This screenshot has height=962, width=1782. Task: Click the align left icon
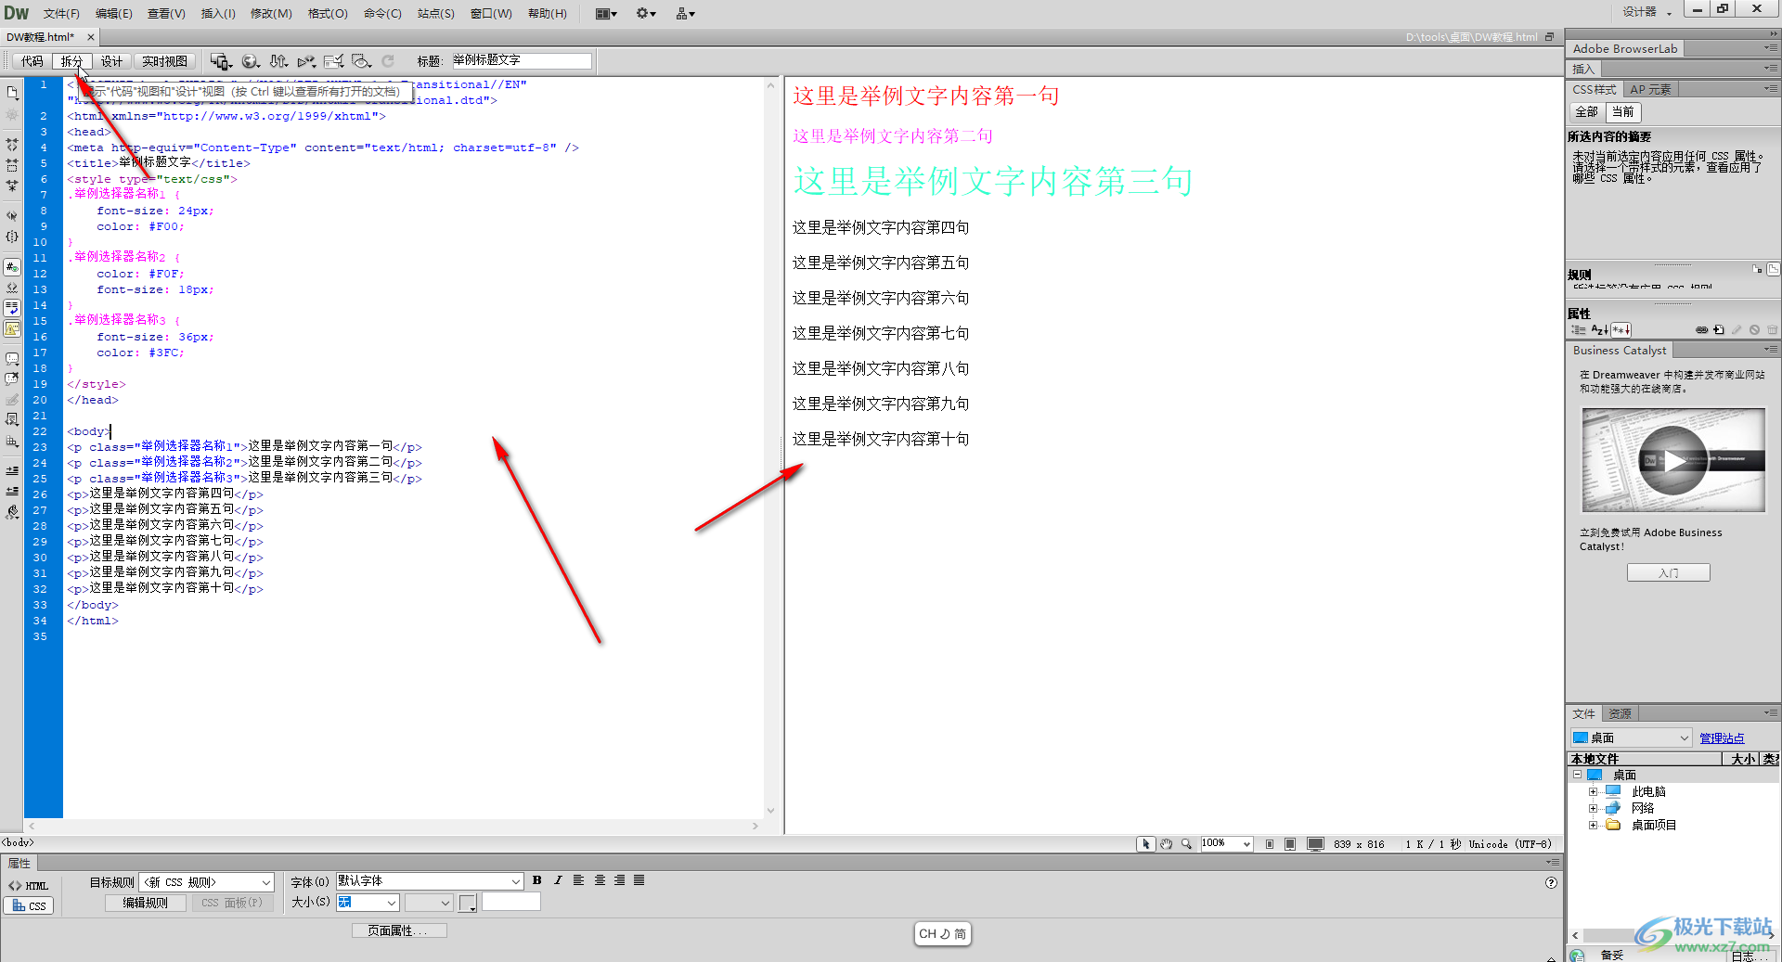(x=578, y=880)
